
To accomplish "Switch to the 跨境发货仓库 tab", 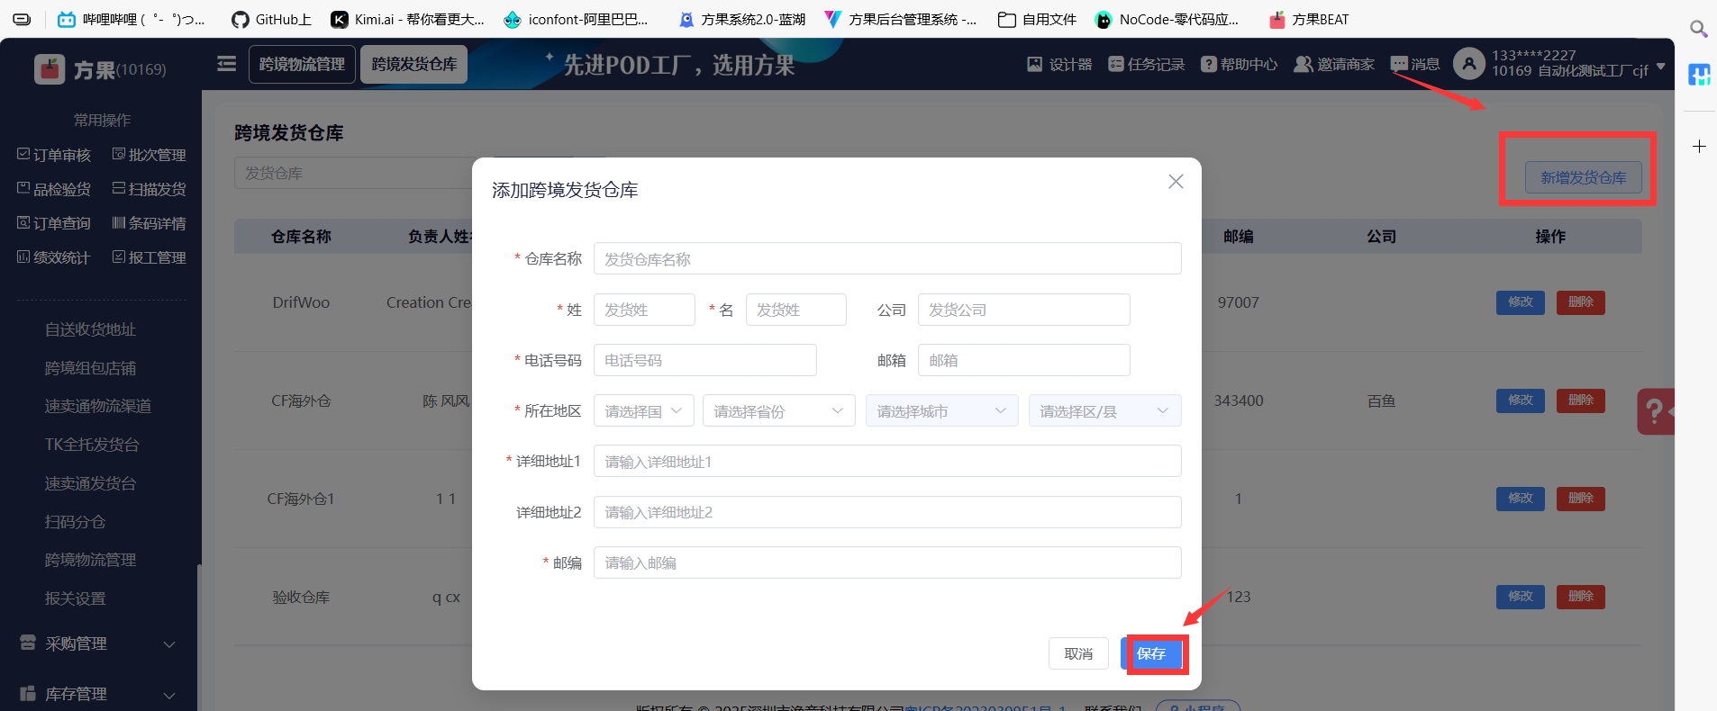I will click(x=414, y=64).
